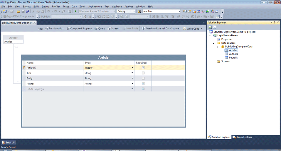
Task: Click the New Project toolbar icon
Action: 5,11
